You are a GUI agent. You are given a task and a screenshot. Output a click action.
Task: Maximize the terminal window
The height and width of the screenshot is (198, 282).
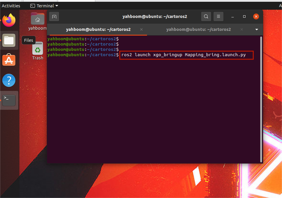[244, 16]
